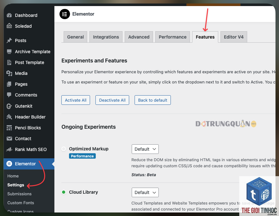
Task: Select the Features tab
Action: (x=205, y=37)
